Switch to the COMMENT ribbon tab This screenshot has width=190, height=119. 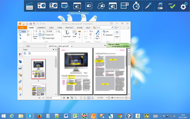click(x=42, y=28)
